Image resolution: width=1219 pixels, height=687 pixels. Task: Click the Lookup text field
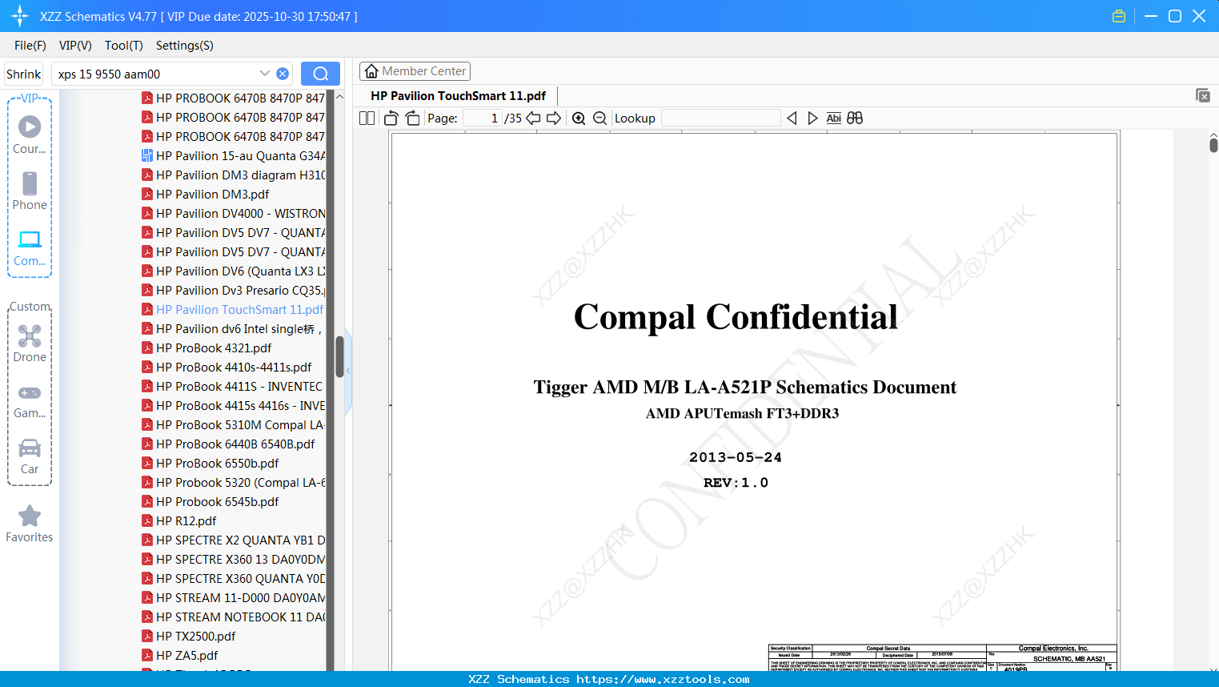[x=720, y=119]
